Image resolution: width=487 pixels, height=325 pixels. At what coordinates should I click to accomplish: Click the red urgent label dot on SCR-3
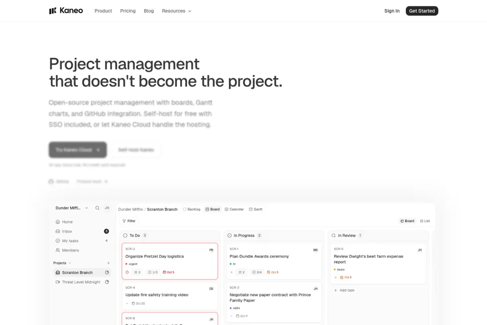126,264
